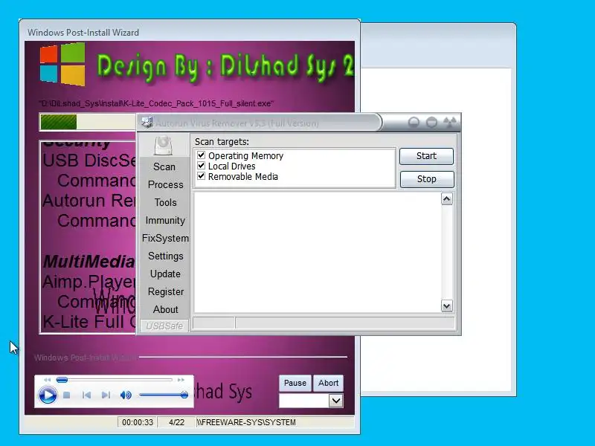Open the Register tab
This screenshot has width=595, height=446.
click(x=165, y=291)
